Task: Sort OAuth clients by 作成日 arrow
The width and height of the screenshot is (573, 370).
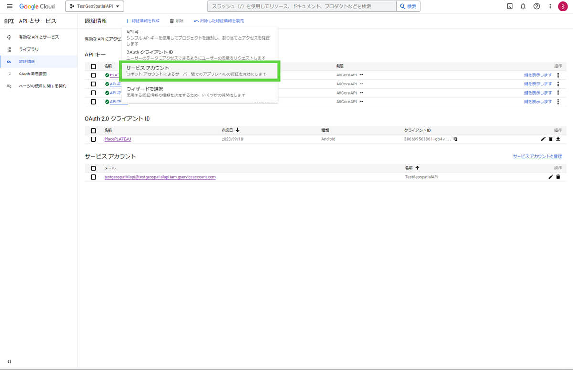Action: [238, 130]
